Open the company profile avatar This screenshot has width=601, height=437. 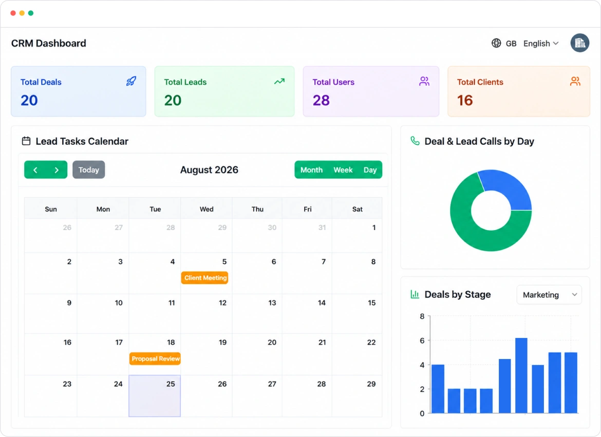click(579, 43)
